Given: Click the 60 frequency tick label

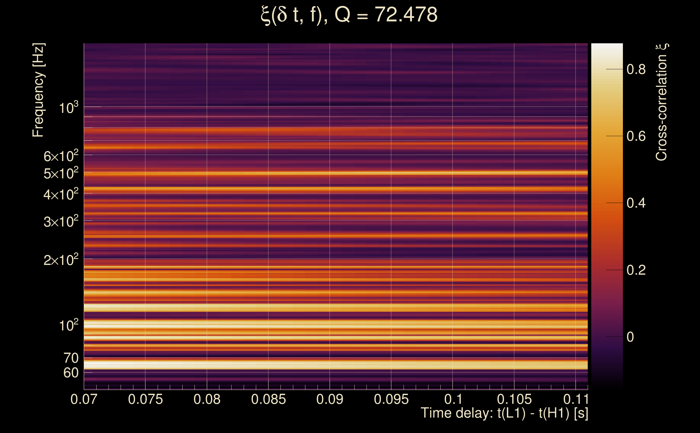Looking at the screenshot, I should click(x=71, y=373).
